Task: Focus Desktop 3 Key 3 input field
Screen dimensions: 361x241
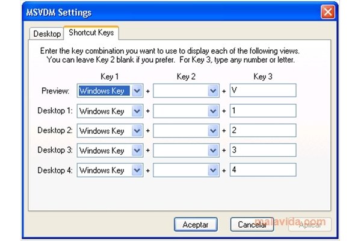Action: (263, 150)
